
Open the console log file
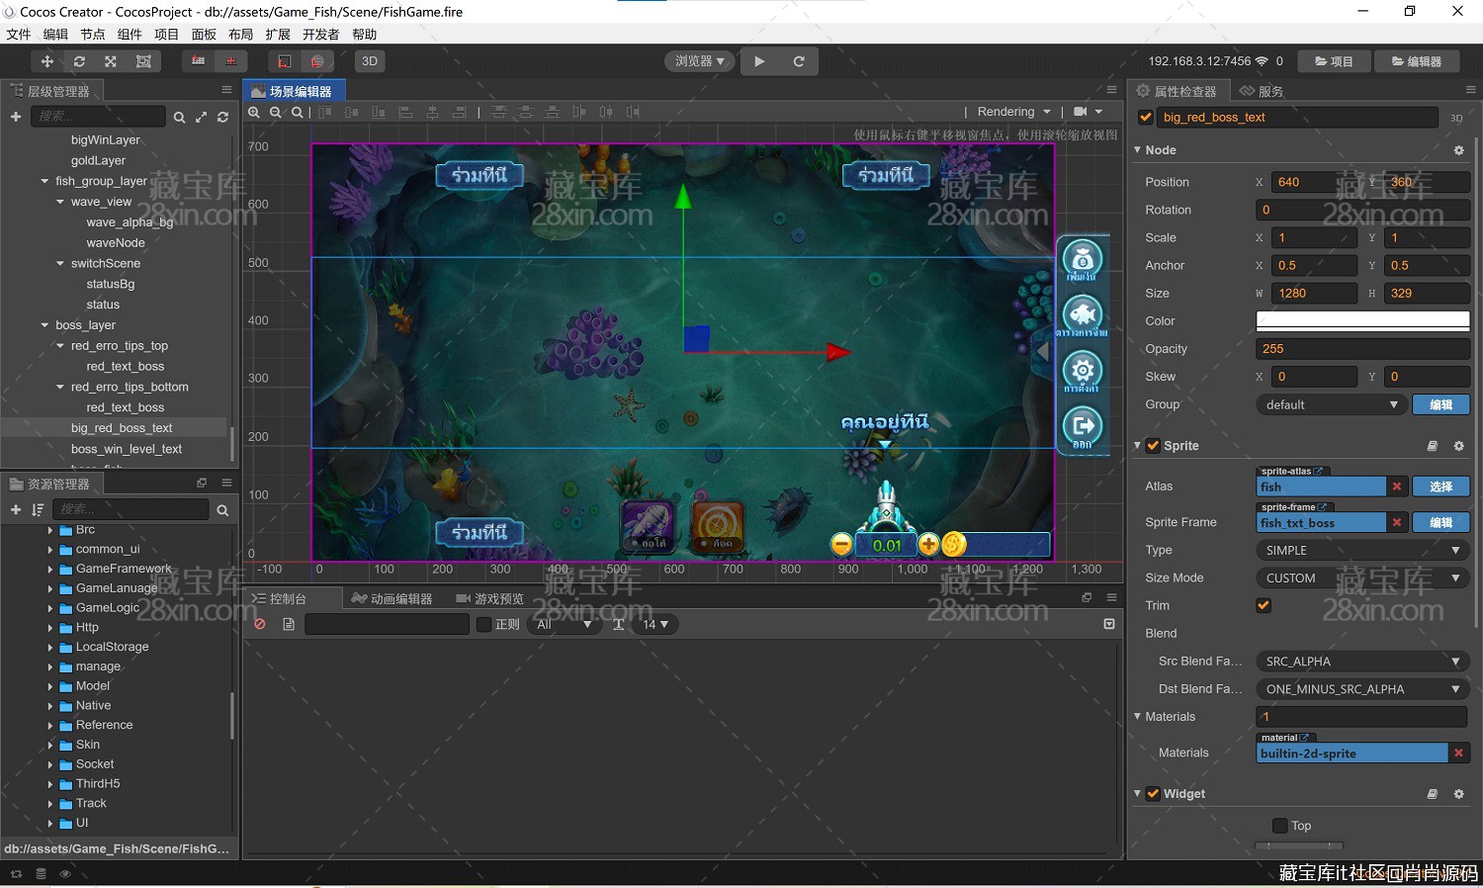pyautogui.click(x=289, y=624)
